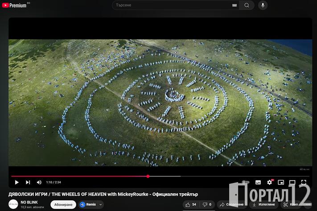This screenshot has width=317, height=211.
Task: Create a clip with the scissors button
Action: [291, 204]
